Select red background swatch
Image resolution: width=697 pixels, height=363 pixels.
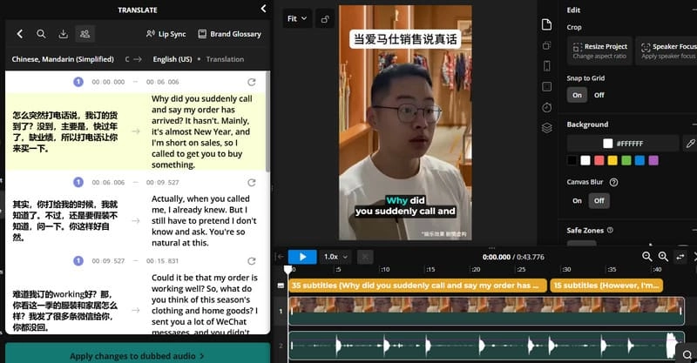coord(599,160)
